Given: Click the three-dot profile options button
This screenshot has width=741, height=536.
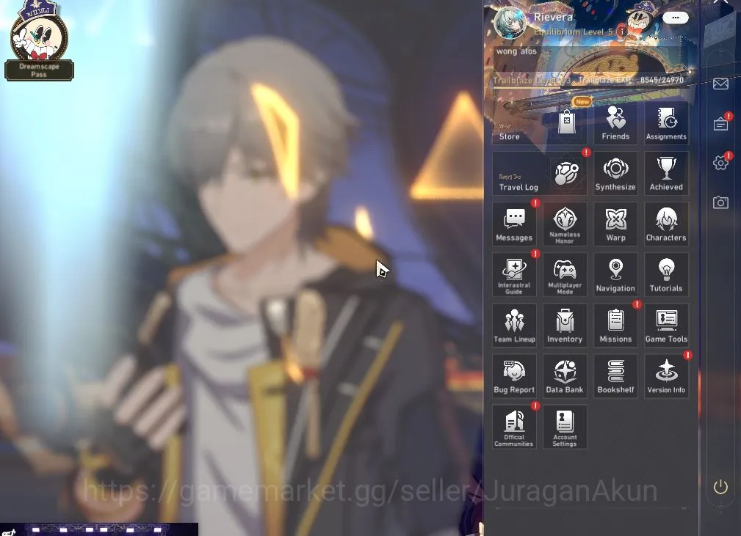Looking at the screenshot, I should point(676,18).
